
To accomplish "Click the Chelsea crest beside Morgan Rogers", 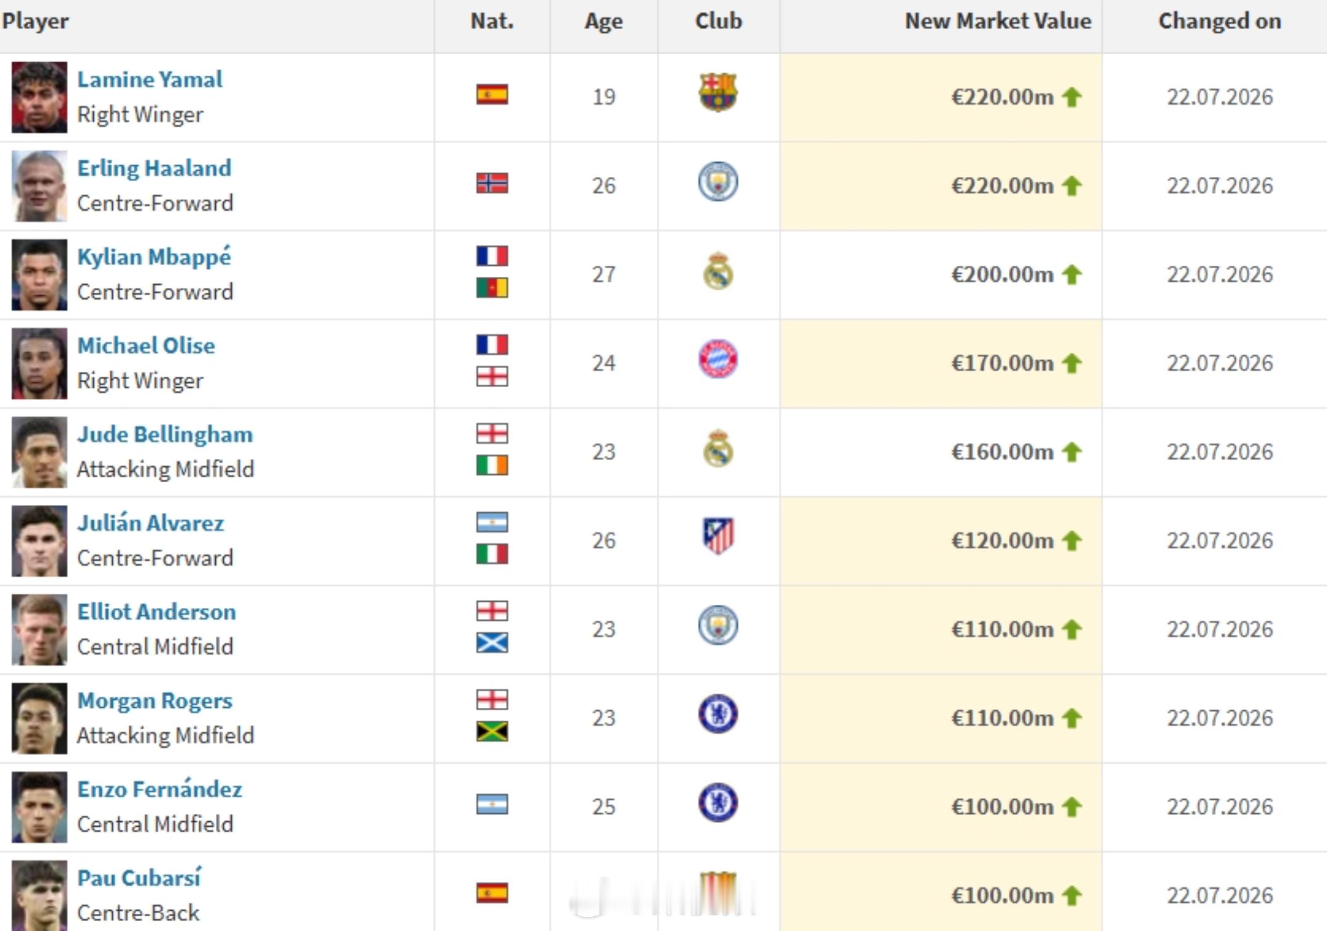I will (718, 714).
